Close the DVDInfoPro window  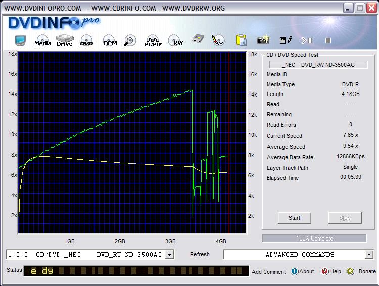[x=372, y=8]
